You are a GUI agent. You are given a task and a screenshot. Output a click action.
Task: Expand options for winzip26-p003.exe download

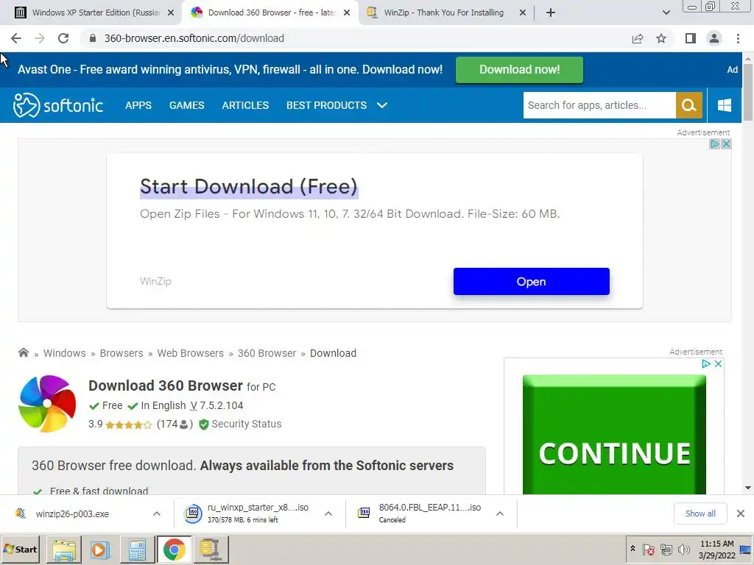[157, 514]
